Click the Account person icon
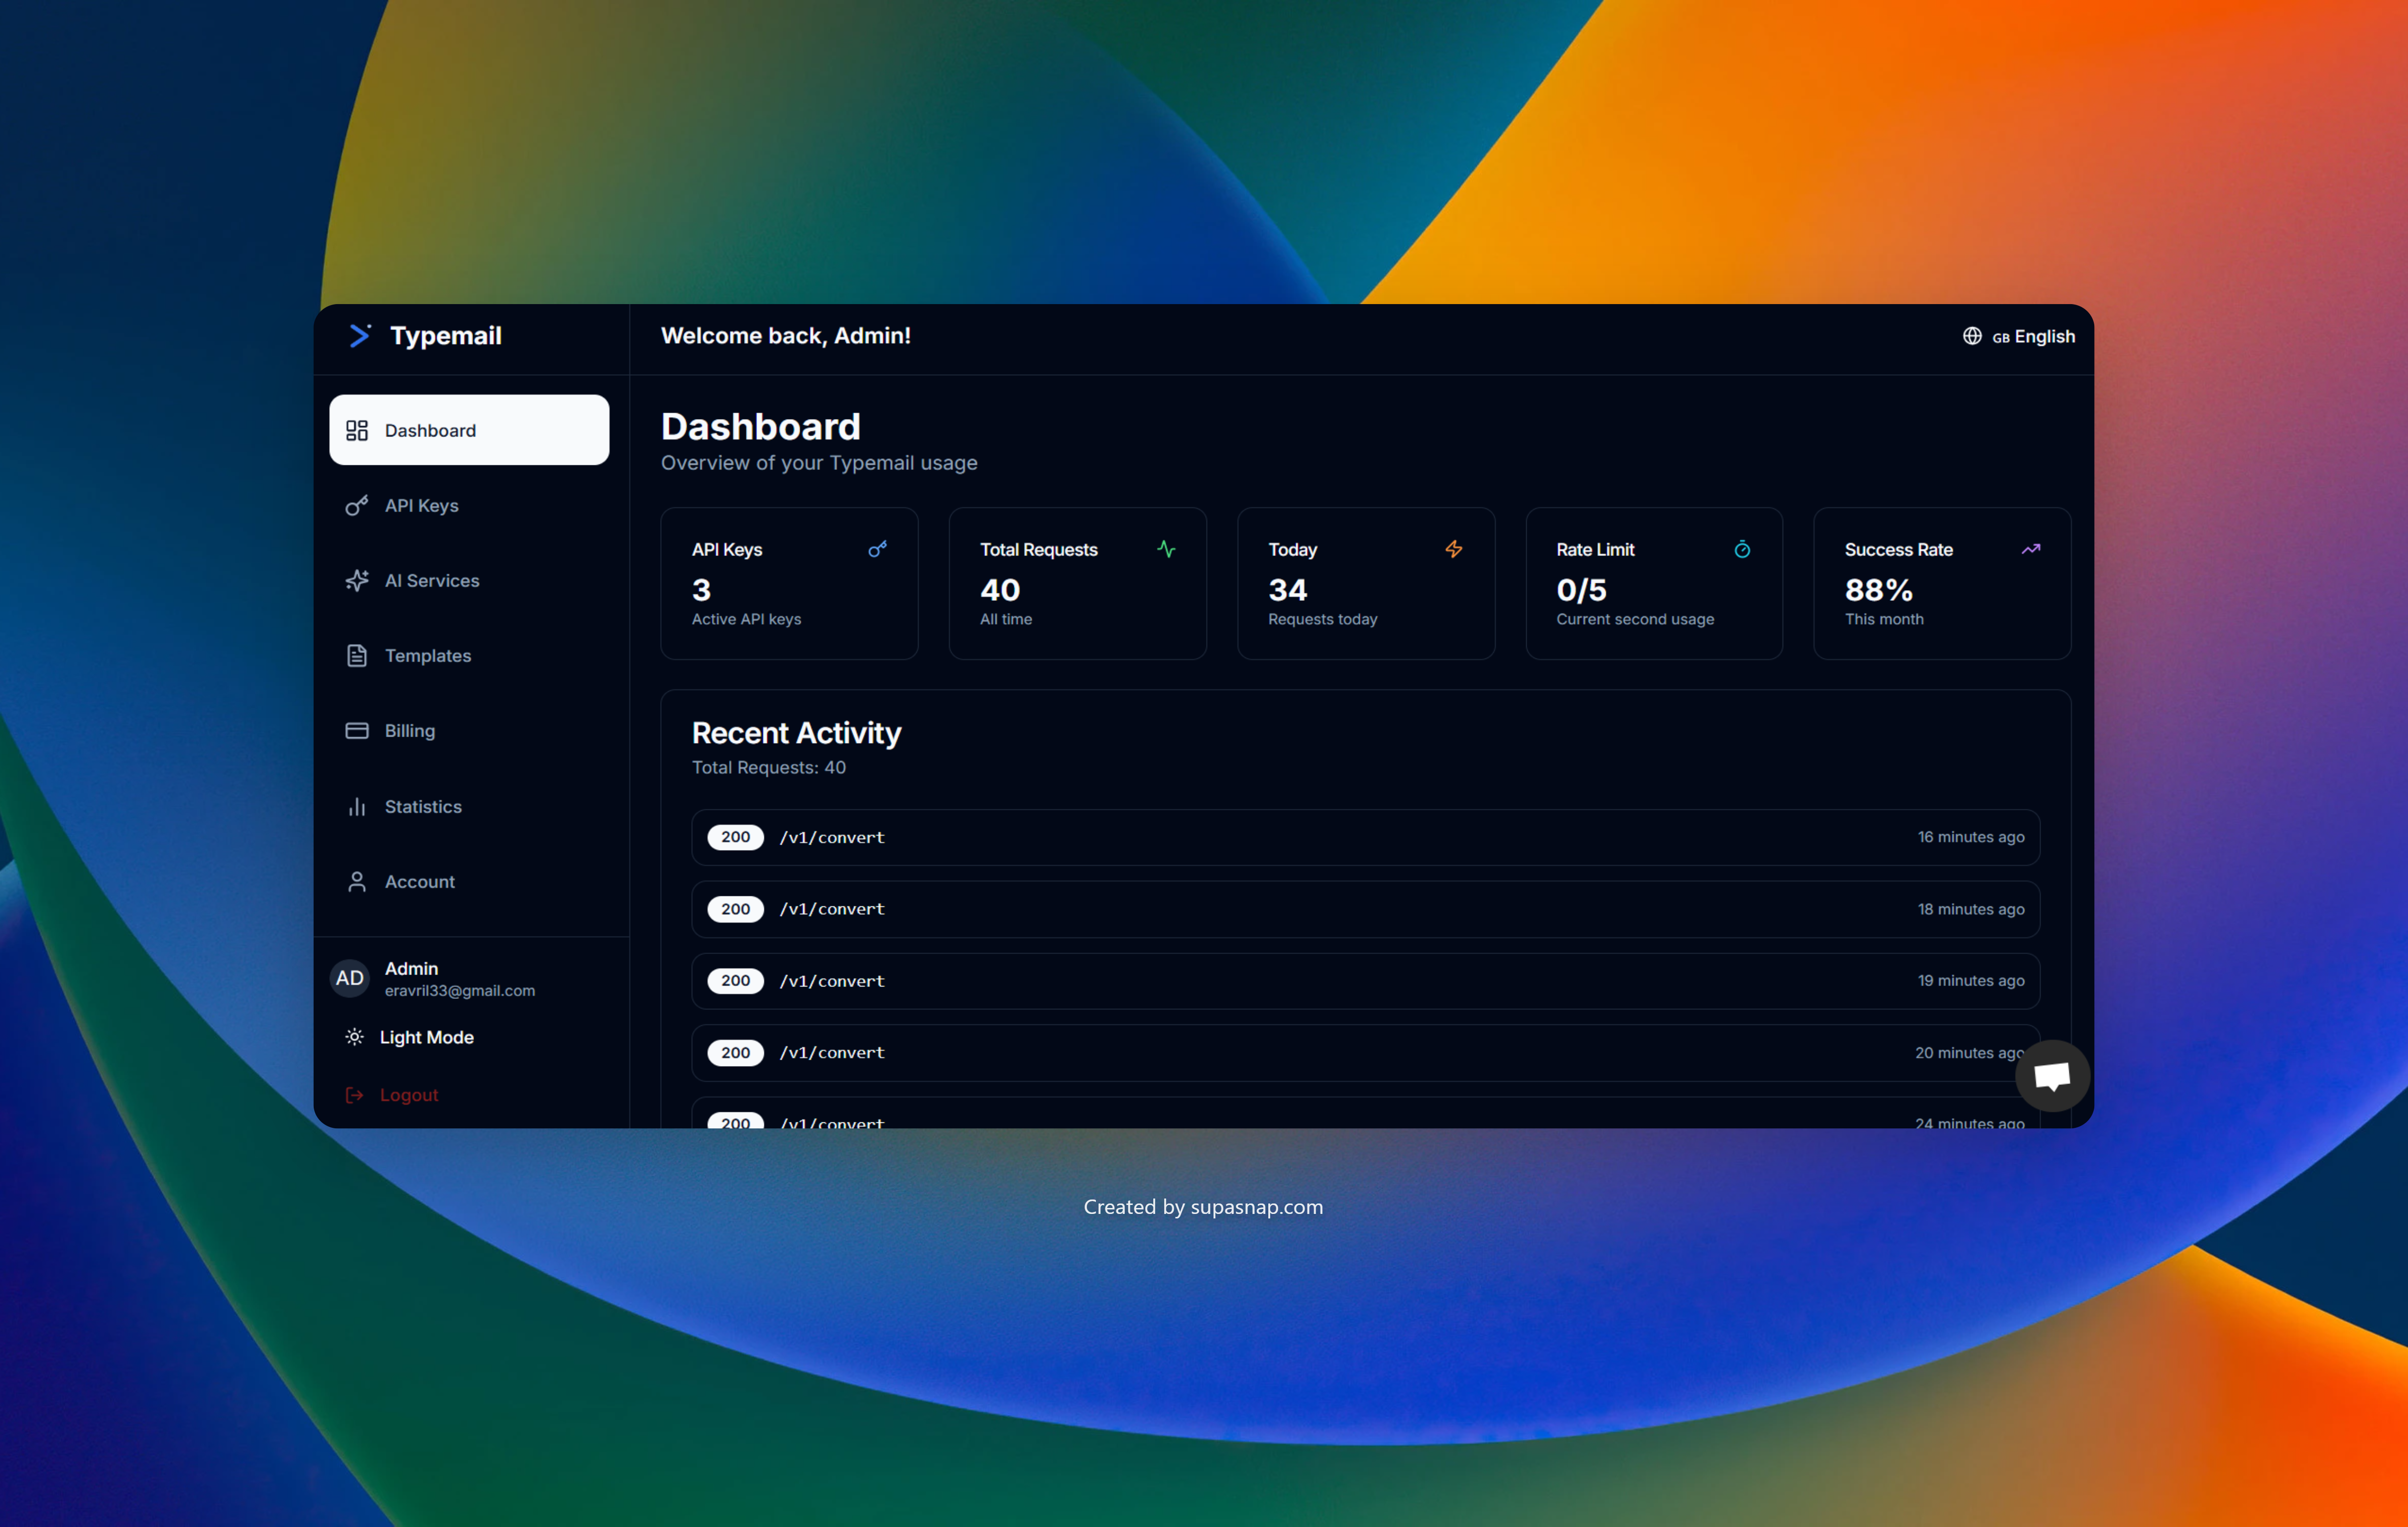This screenshot has height=1527, width=2408. tap(357, 881)
